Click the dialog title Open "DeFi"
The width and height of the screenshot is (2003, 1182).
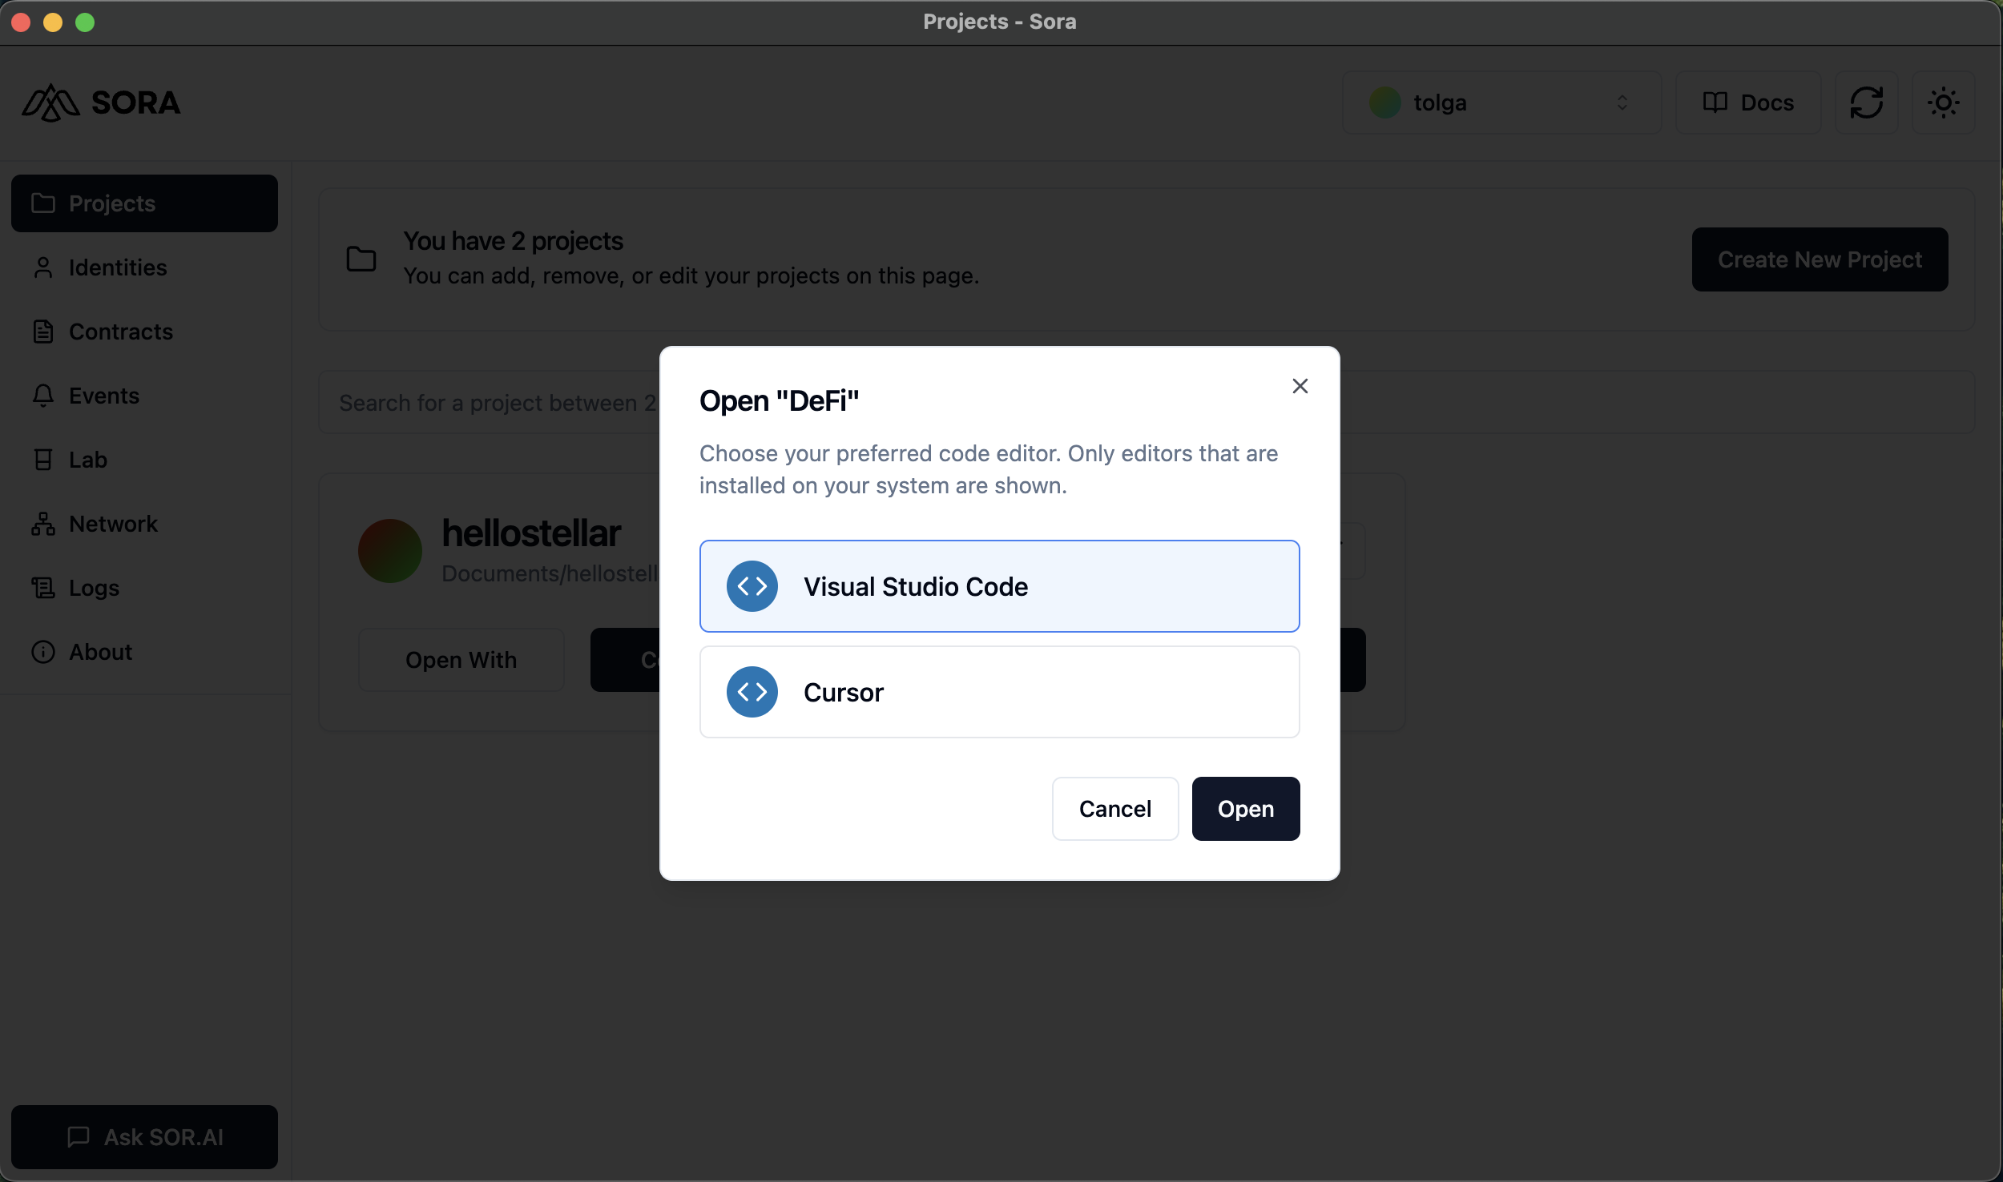pyautogui.click(x=779, y=400)
